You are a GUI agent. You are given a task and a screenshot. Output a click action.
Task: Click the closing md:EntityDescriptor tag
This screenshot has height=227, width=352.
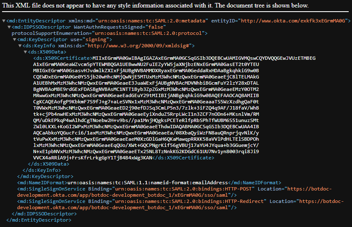39,220
